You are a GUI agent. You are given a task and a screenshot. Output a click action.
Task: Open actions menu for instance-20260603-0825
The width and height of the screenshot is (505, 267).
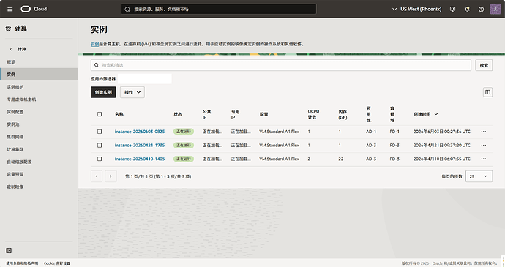coord(484,132)
